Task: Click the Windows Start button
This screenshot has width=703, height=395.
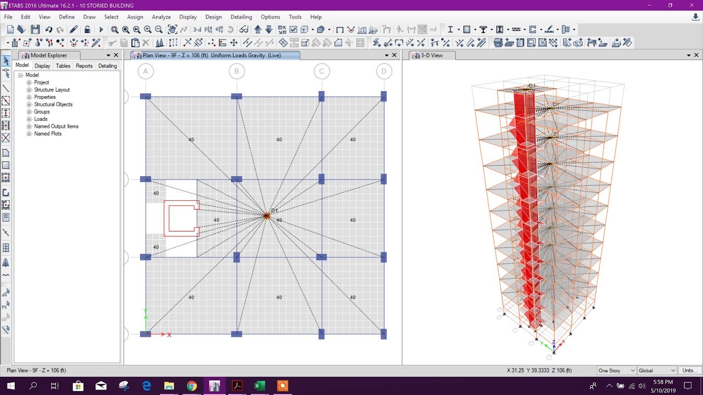Action: [11, 386]
